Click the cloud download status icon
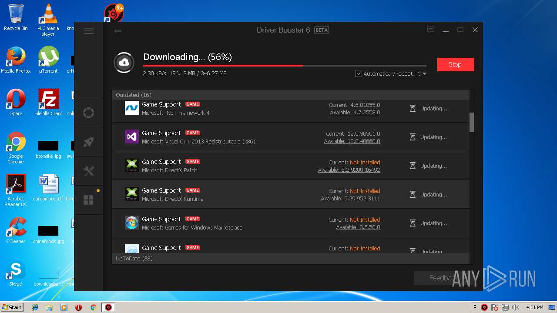 click(x=124, y=63)
